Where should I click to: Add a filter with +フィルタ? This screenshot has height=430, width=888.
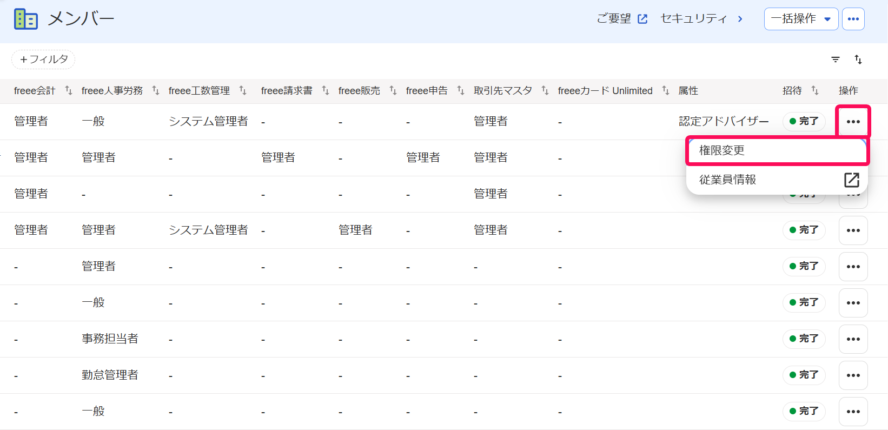(43, 59)
